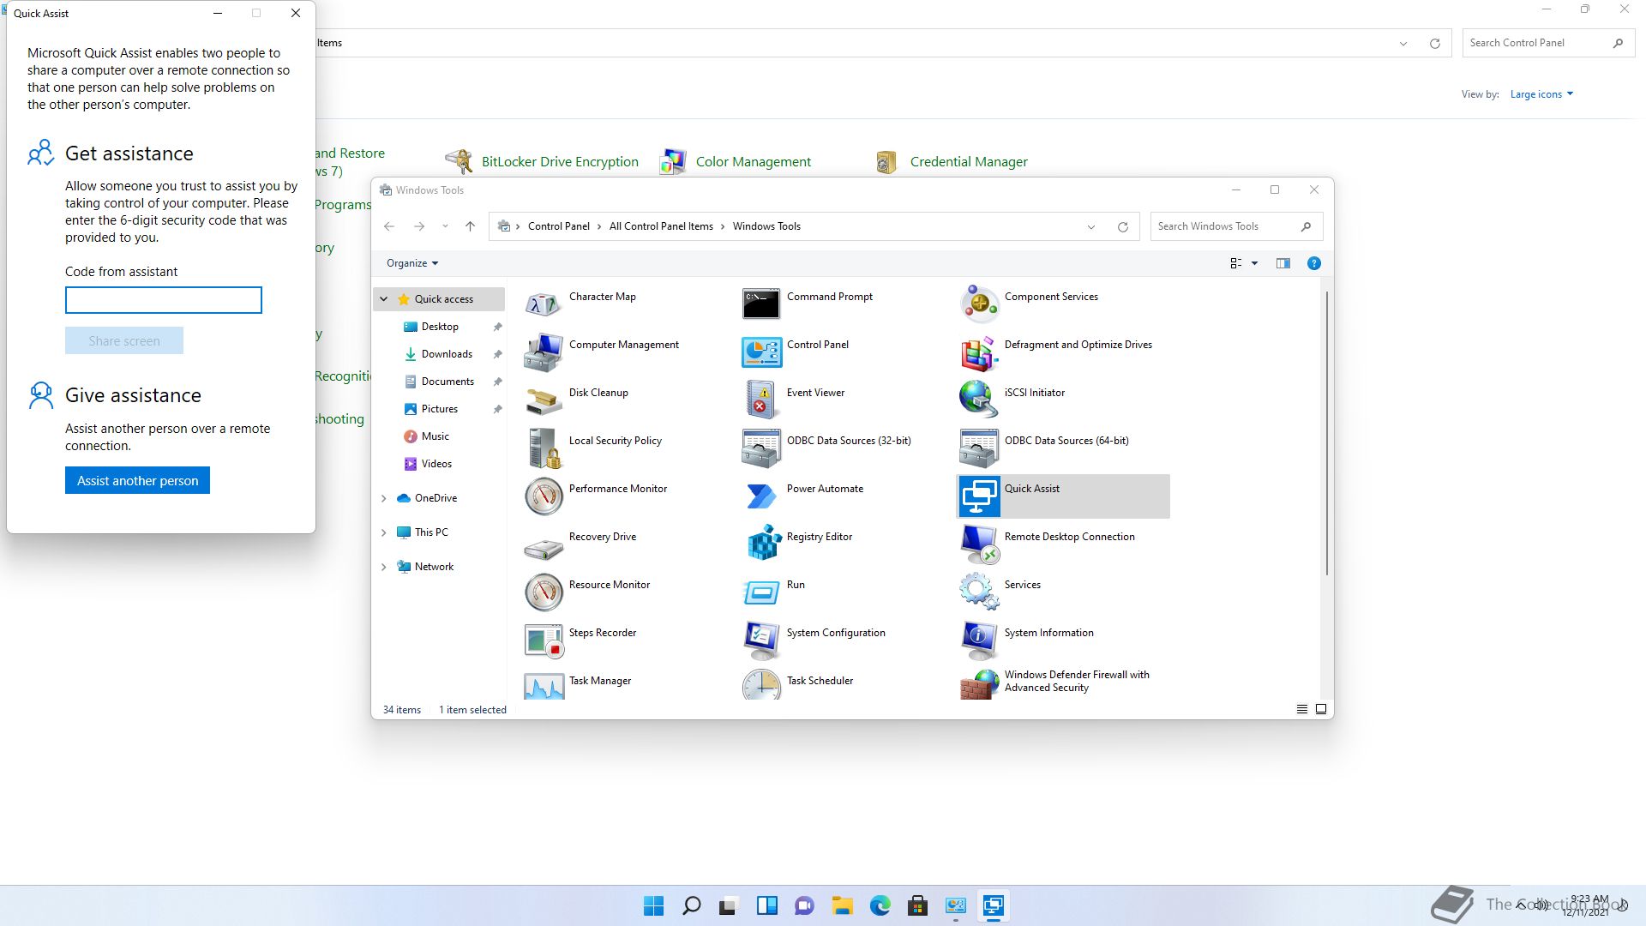The width and height of the screenshot is (1646, 926).
Task: Launch Command Prompt from Windows Tools
Action: pyautogui.click(x=761, y=304)
